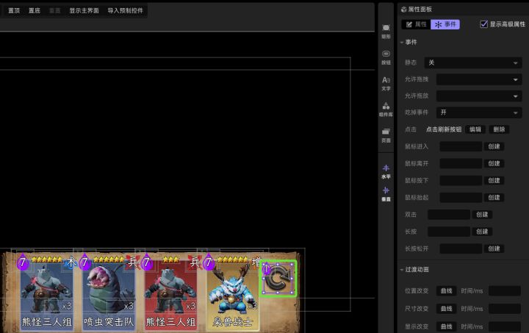The width and height of the screenshot is (529, 333).
Task: Click the 显示改变 时间/ms field
Action: coord(505,326)
